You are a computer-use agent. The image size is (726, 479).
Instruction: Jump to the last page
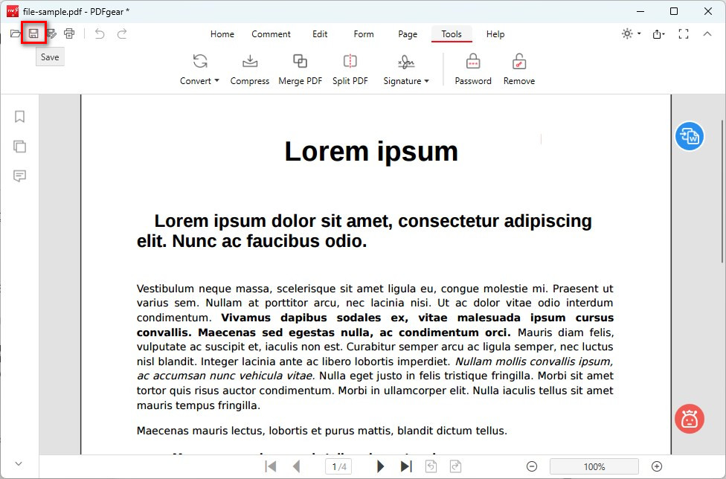point(406,466)
